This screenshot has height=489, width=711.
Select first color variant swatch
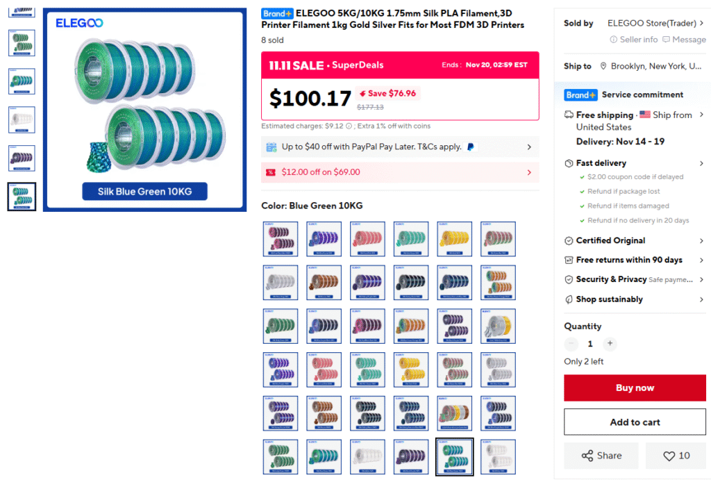[x=281, y=239]
